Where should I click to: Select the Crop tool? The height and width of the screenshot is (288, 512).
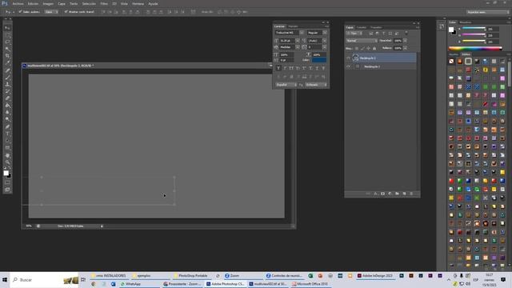coord(7,56)
